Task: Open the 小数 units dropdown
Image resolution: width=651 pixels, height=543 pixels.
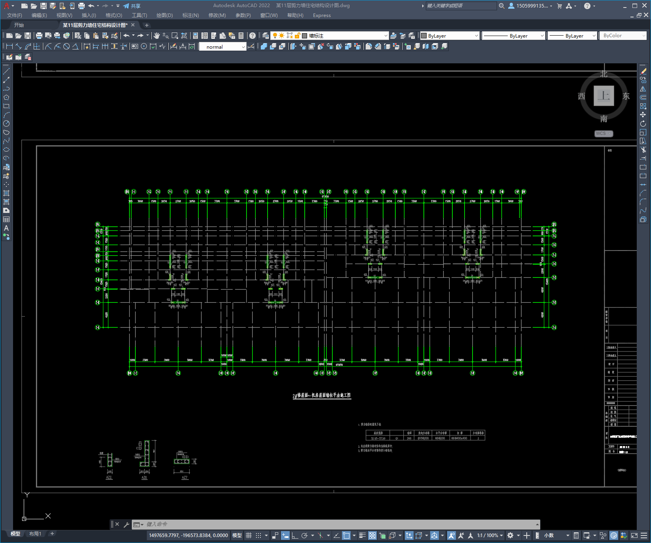Action: 557,535
